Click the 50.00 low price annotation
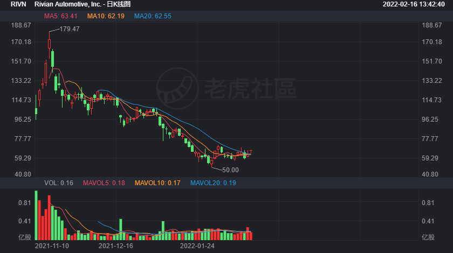Viewport: 453px width, 253px height. pos(230,170)
